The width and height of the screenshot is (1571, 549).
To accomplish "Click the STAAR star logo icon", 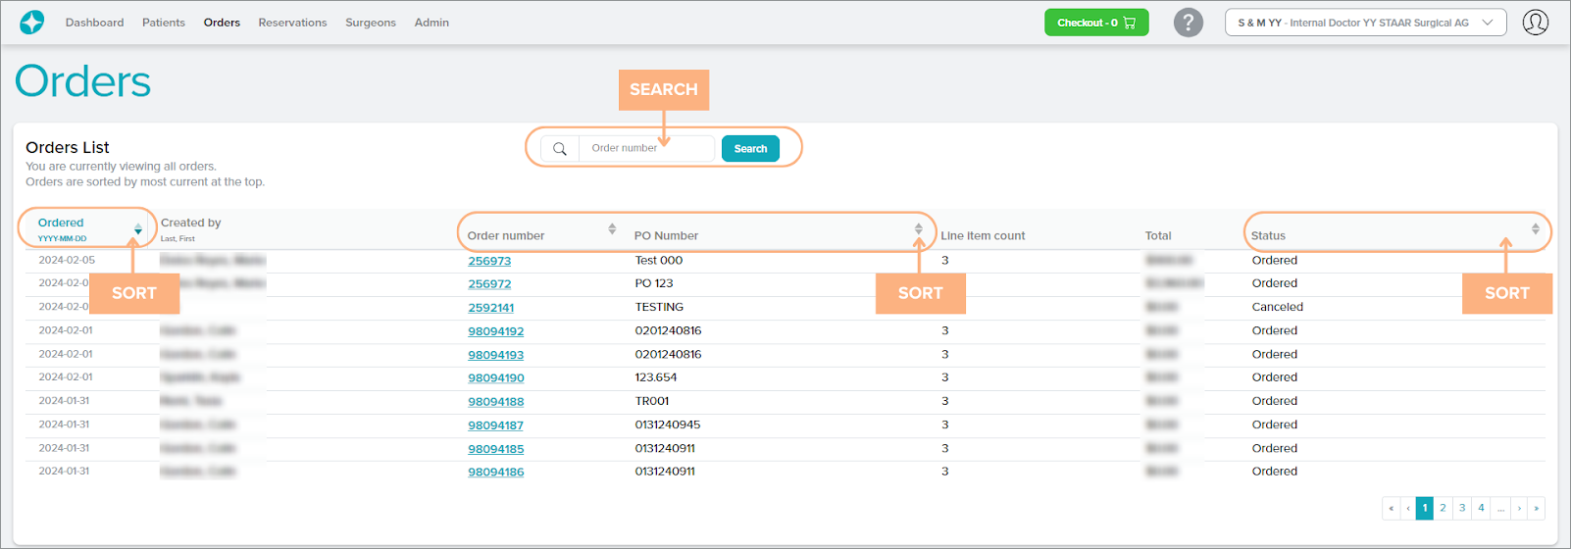I will [32, 23].
